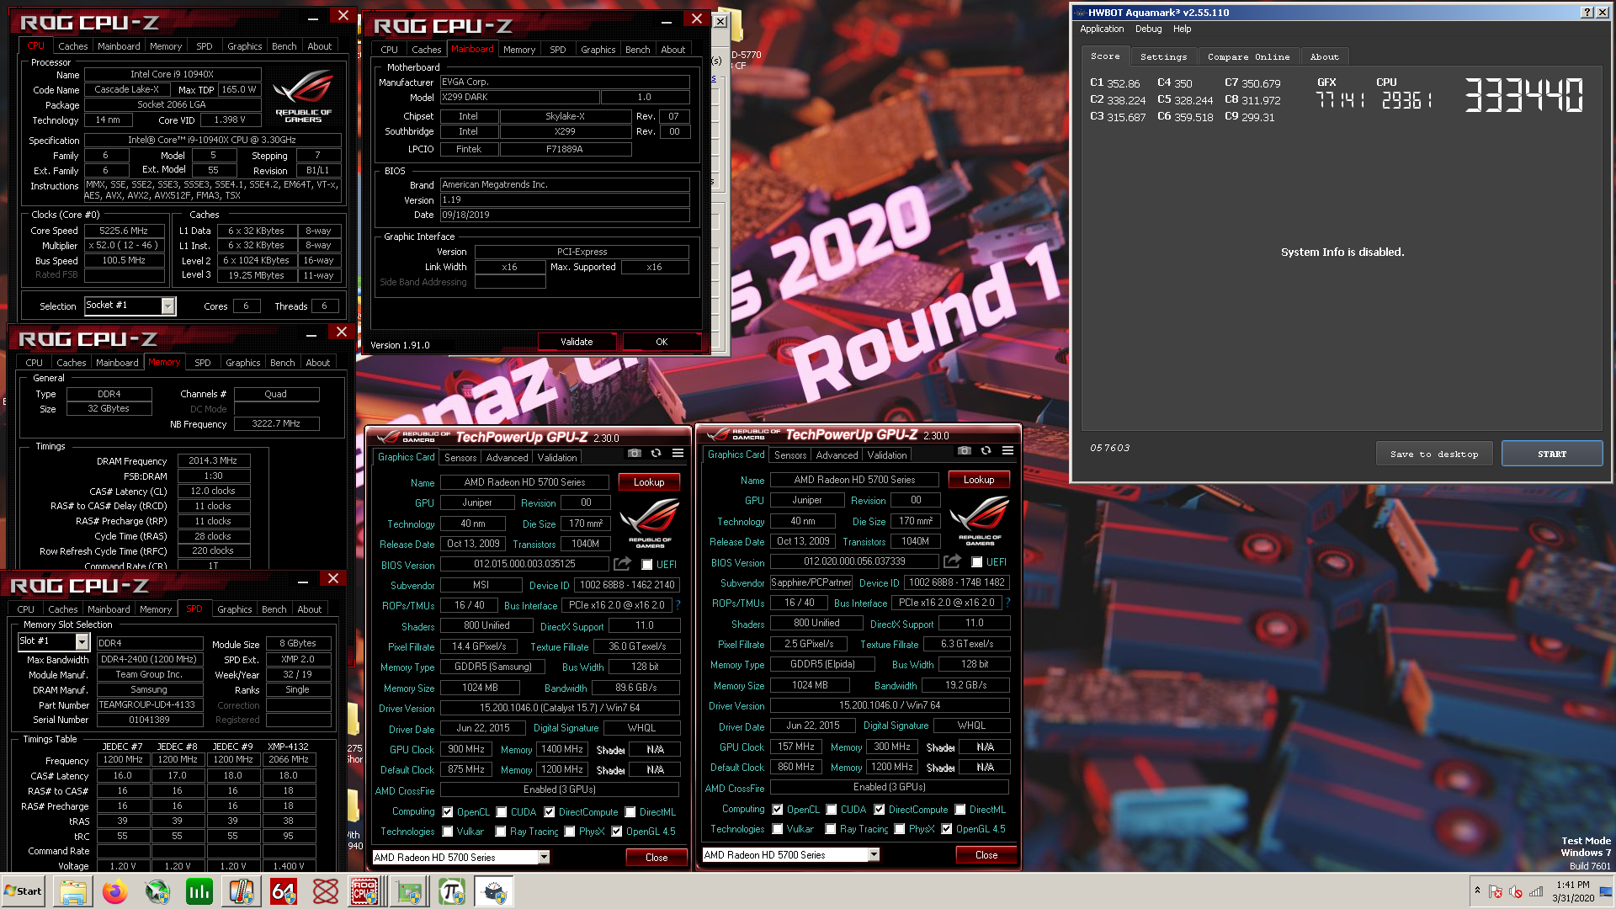The height and width of the screenshot is (909, 1616).
Task: Open AIDA64 from the taskbar
Action: point(284,891)
